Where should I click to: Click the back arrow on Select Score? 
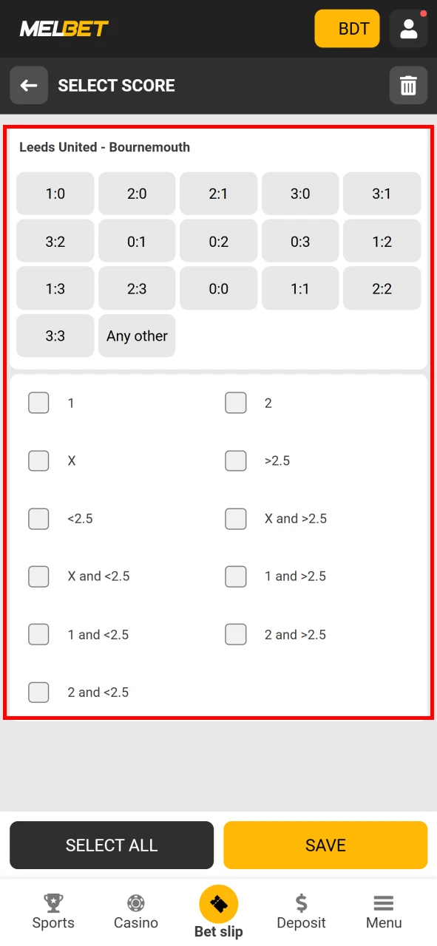tap(28, 85)
